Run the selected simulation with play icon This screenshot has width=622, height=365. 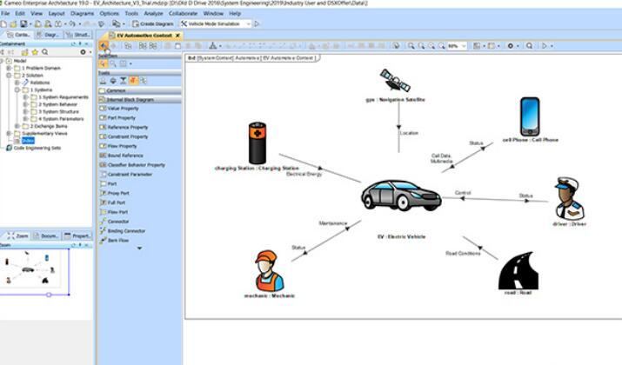click(x=256, y=23)
